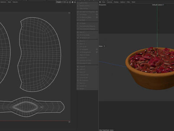The height and width of the screenshot is (131, 174).
Task: Open the viewport Panel menu
Action: point(133,2)
